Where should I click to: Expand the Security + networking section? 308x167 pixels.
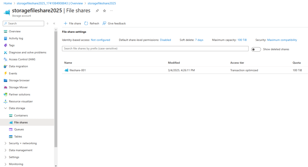[x=5, y=143]
